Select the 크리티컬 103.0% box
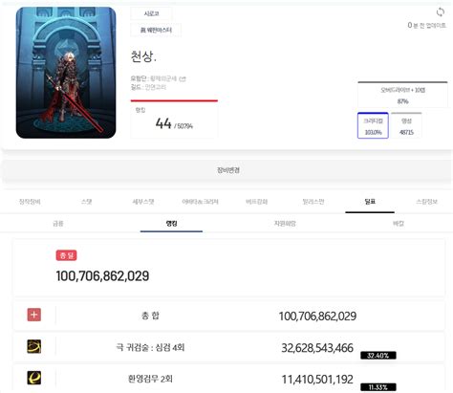This screenshot has height=393, width=453. click(373, 125)
